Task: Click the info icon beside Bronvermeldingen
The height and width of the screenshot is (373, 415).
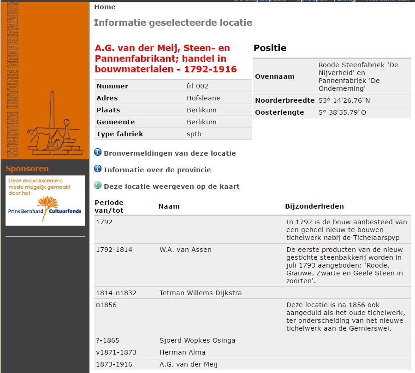Action: (98, 152)
